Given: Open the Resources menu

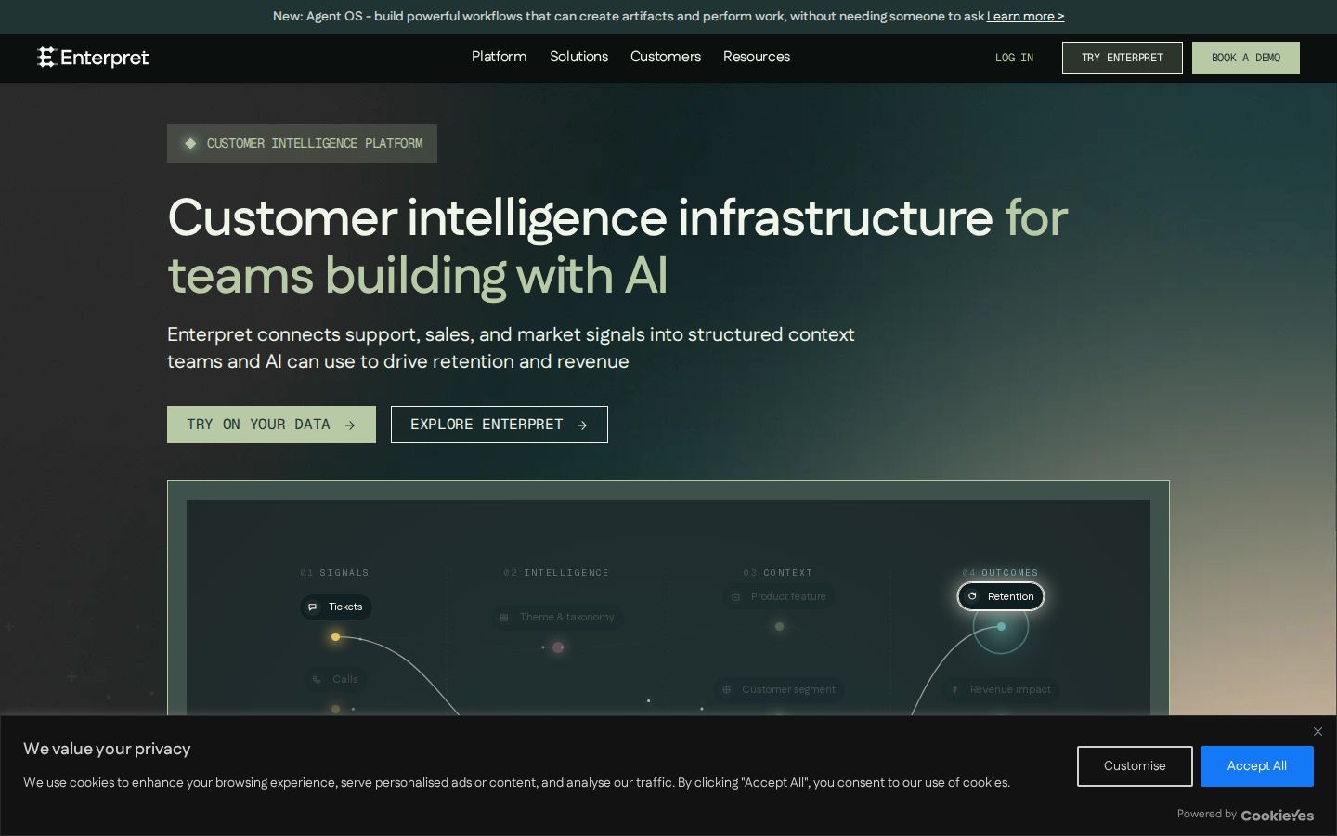Looking at the screenshot, I should (757, 57).
